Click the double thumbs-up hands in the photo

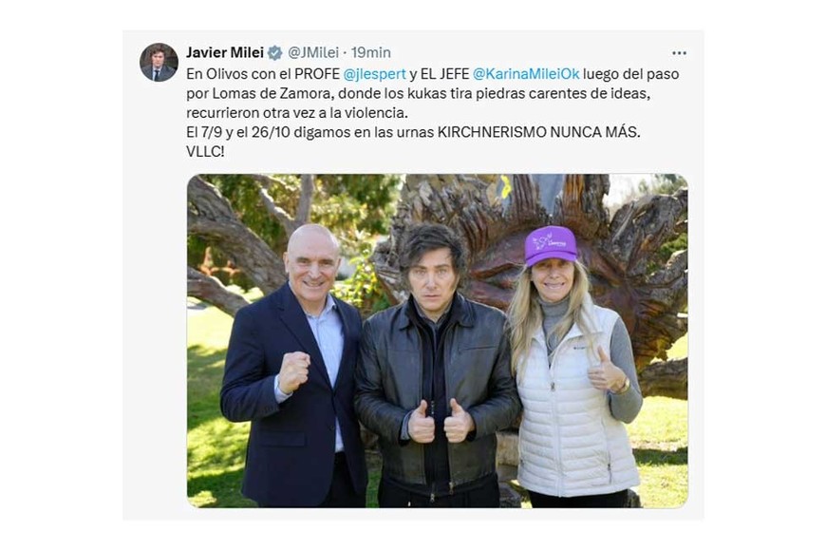click(441, 420)
